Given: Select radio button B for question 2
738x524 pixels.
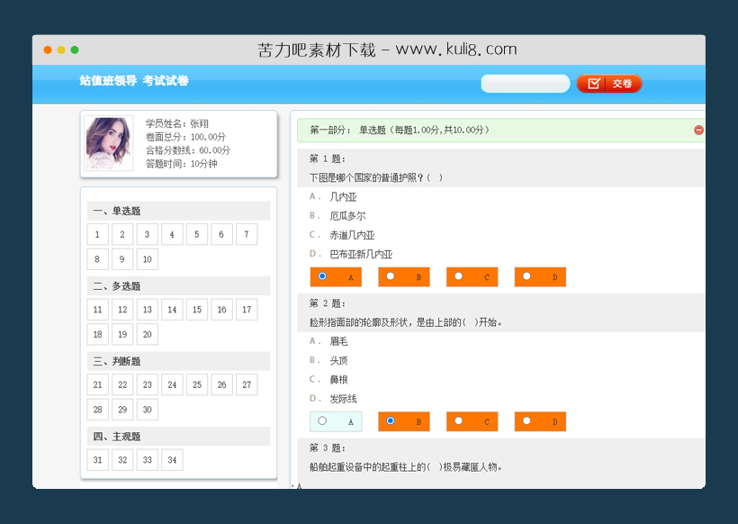Looking at the screenshot, I should click(390, 421).
